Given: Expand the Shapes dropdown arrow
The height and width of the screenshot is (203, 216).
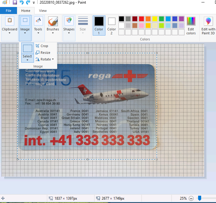Looking at the screenshot, I should [x=69, y=33].
